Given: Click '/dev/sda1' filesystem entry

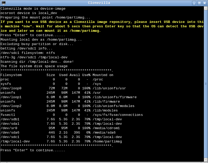Looking at the screenshot, I should [x=10, y=124].
